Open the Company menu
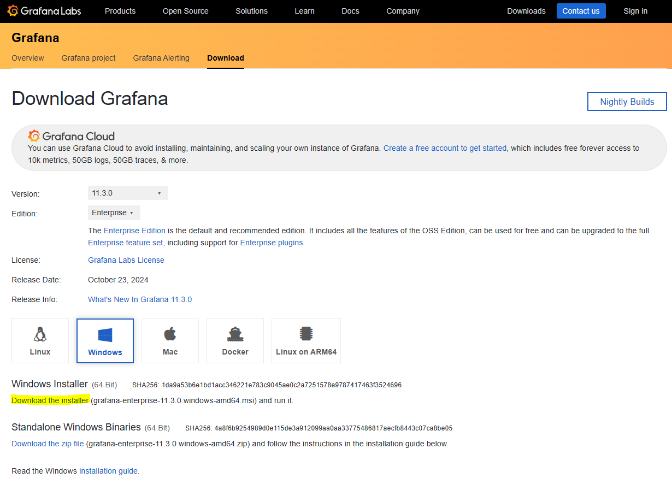This screenshot has width=672, height=484. (x=403, y=11)
